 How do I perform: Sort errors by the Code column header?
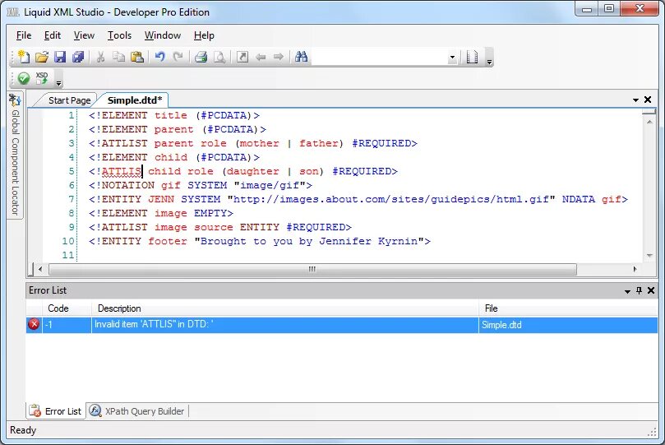pos(67,308)
